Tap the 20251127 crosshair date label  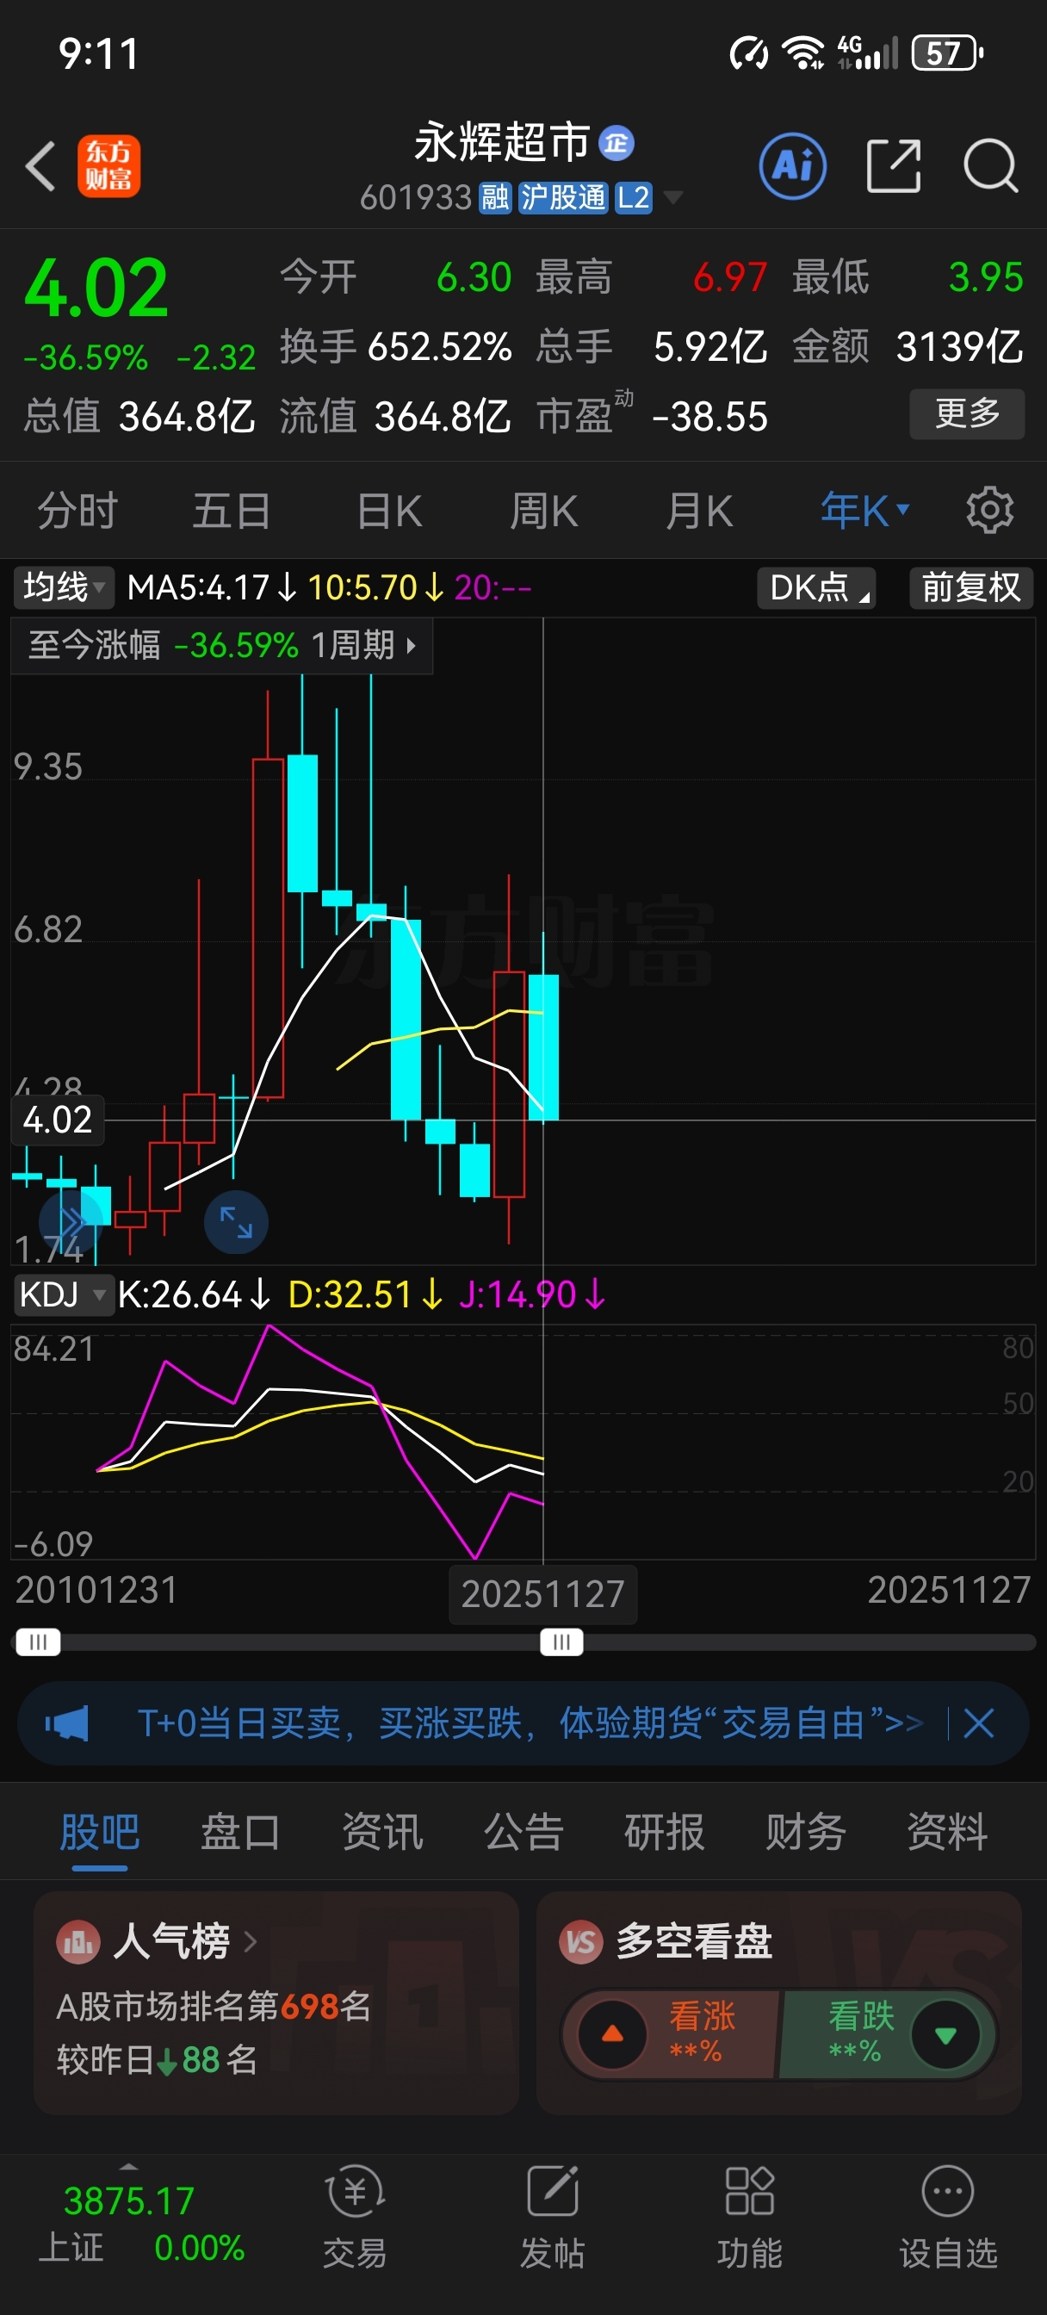point(542,1594)
